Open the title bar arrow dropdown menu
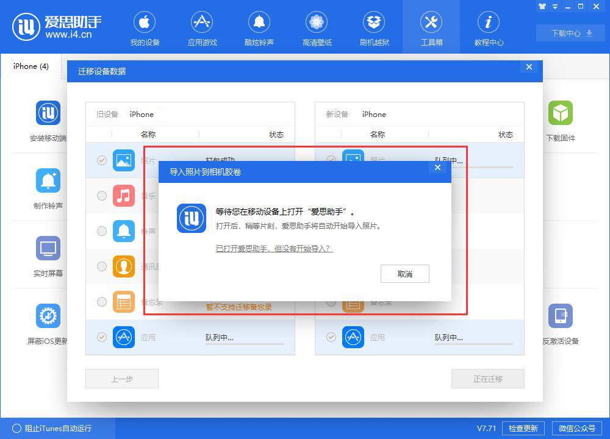This screenshot has width=610, height=439. [x=555, y=6]
